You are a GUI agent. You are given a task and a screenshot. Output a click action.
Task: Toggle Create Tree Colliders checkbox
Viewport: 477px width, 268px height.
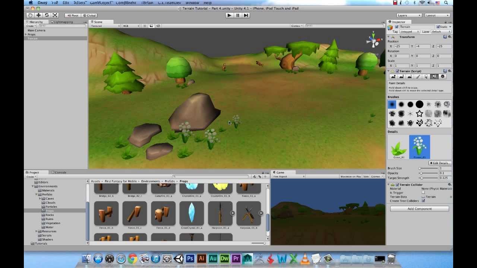pyautogui.click(x=423, y=201)
